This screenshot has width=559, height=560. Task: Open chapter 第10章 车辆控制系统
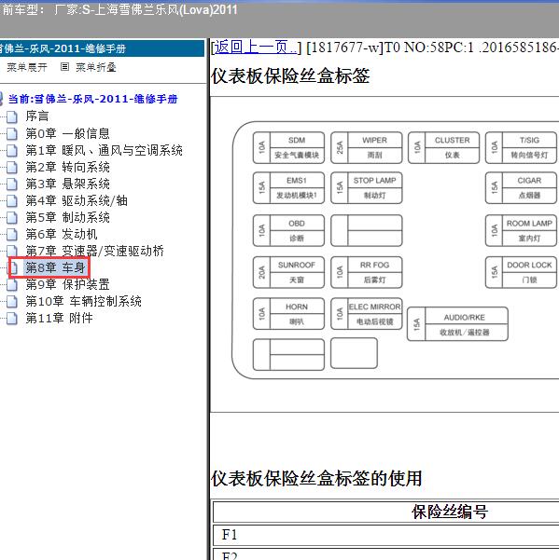[83, 301]
